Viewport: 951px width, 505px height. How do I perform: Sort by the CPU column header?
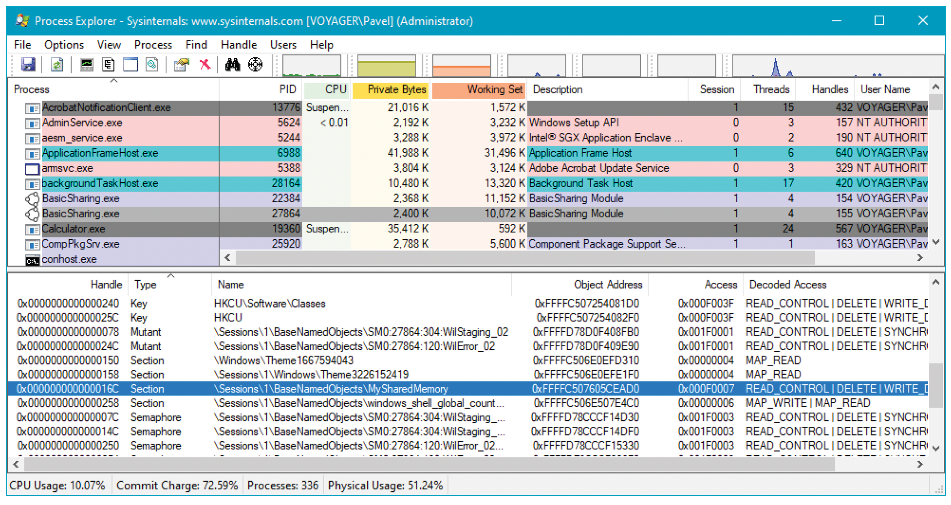tap(326, 90)
